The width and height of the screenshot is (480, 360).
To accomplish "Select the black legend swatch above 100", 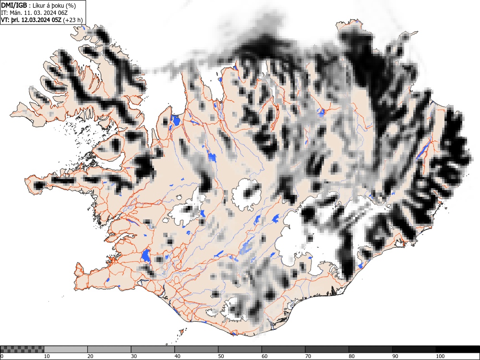I will tap(457, 349).
